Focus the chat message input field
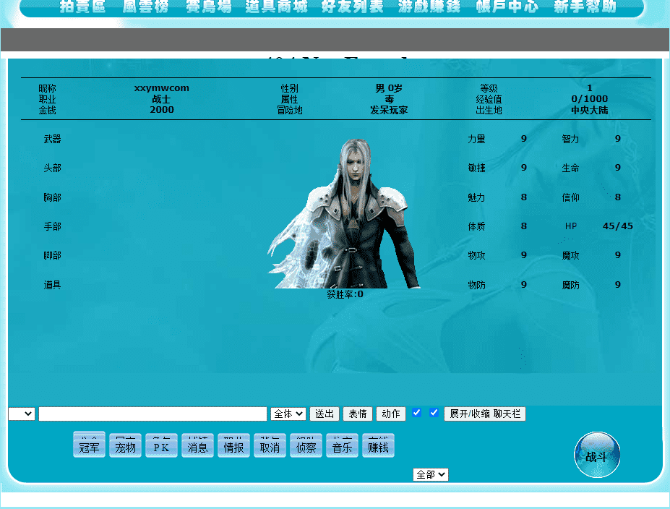 click(x=153, y=414)
